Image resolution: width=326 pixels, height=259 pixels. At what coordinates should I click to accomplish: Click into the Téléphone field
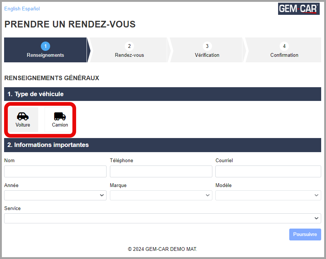[x=161, y=171]
